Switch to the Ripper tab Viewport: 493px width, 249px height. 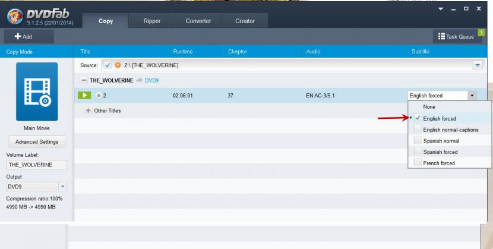(x=152, y=21)
